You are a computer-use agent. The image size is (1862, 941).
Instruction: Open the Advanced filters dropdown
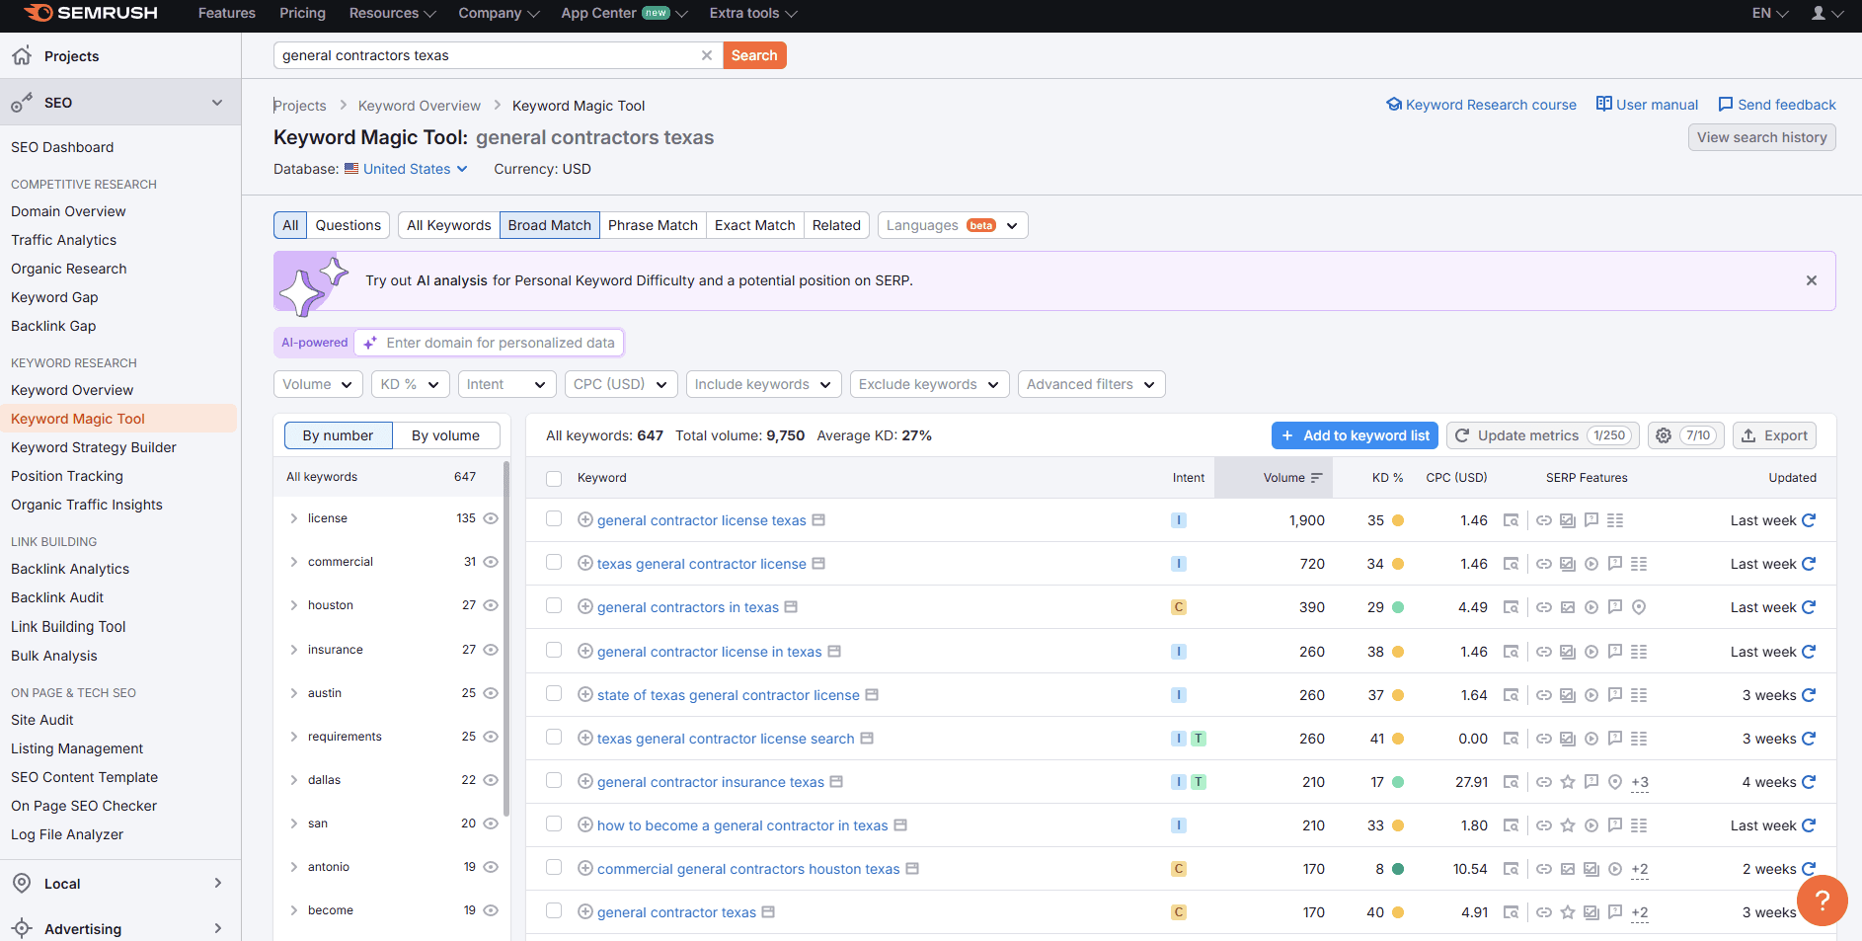coord(1091,384)
